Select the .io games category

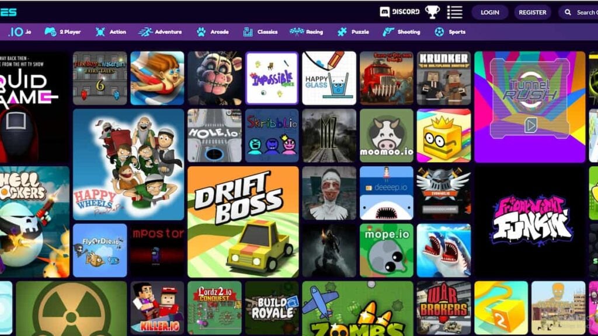pos(20,32)
